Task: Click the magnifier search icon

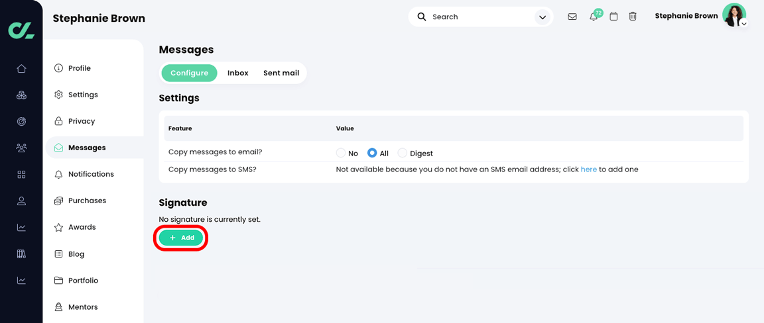Action: pos(422,17)
